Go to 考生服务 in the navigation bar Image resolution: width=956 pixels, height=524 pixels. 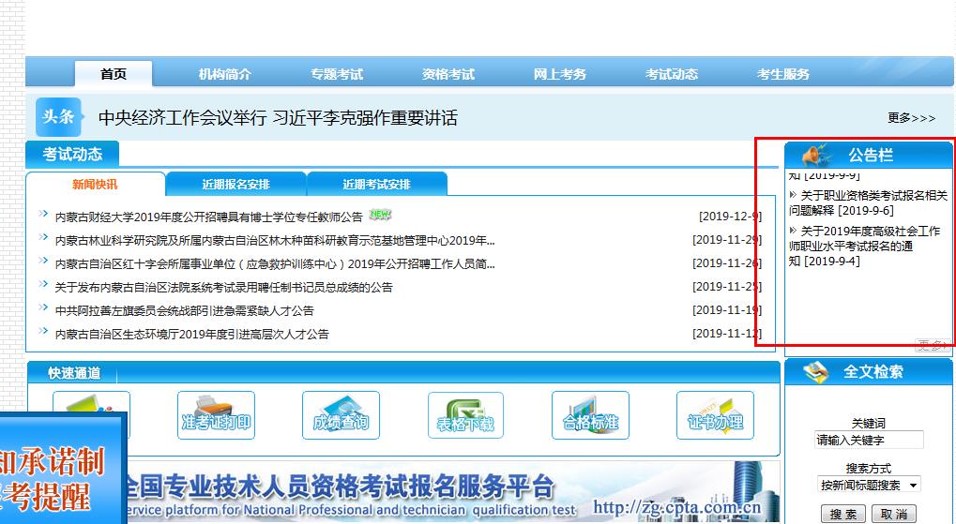[x=783, y=74]
